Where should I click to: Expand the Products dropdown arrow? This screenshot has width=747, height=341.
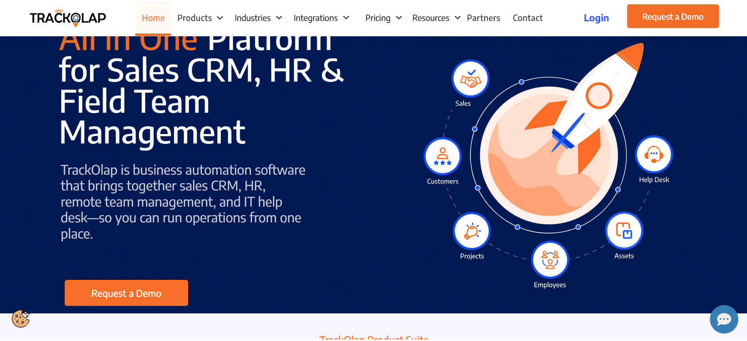pos(220,18)
